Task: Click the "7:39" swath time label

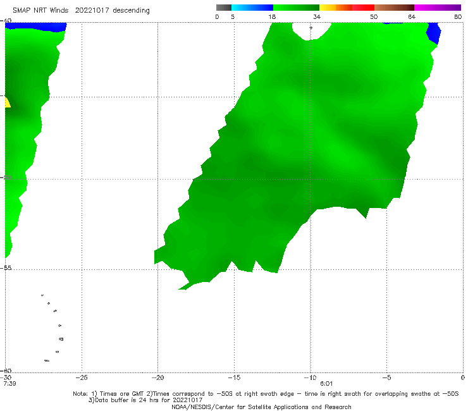Action: tap(10, 384)
